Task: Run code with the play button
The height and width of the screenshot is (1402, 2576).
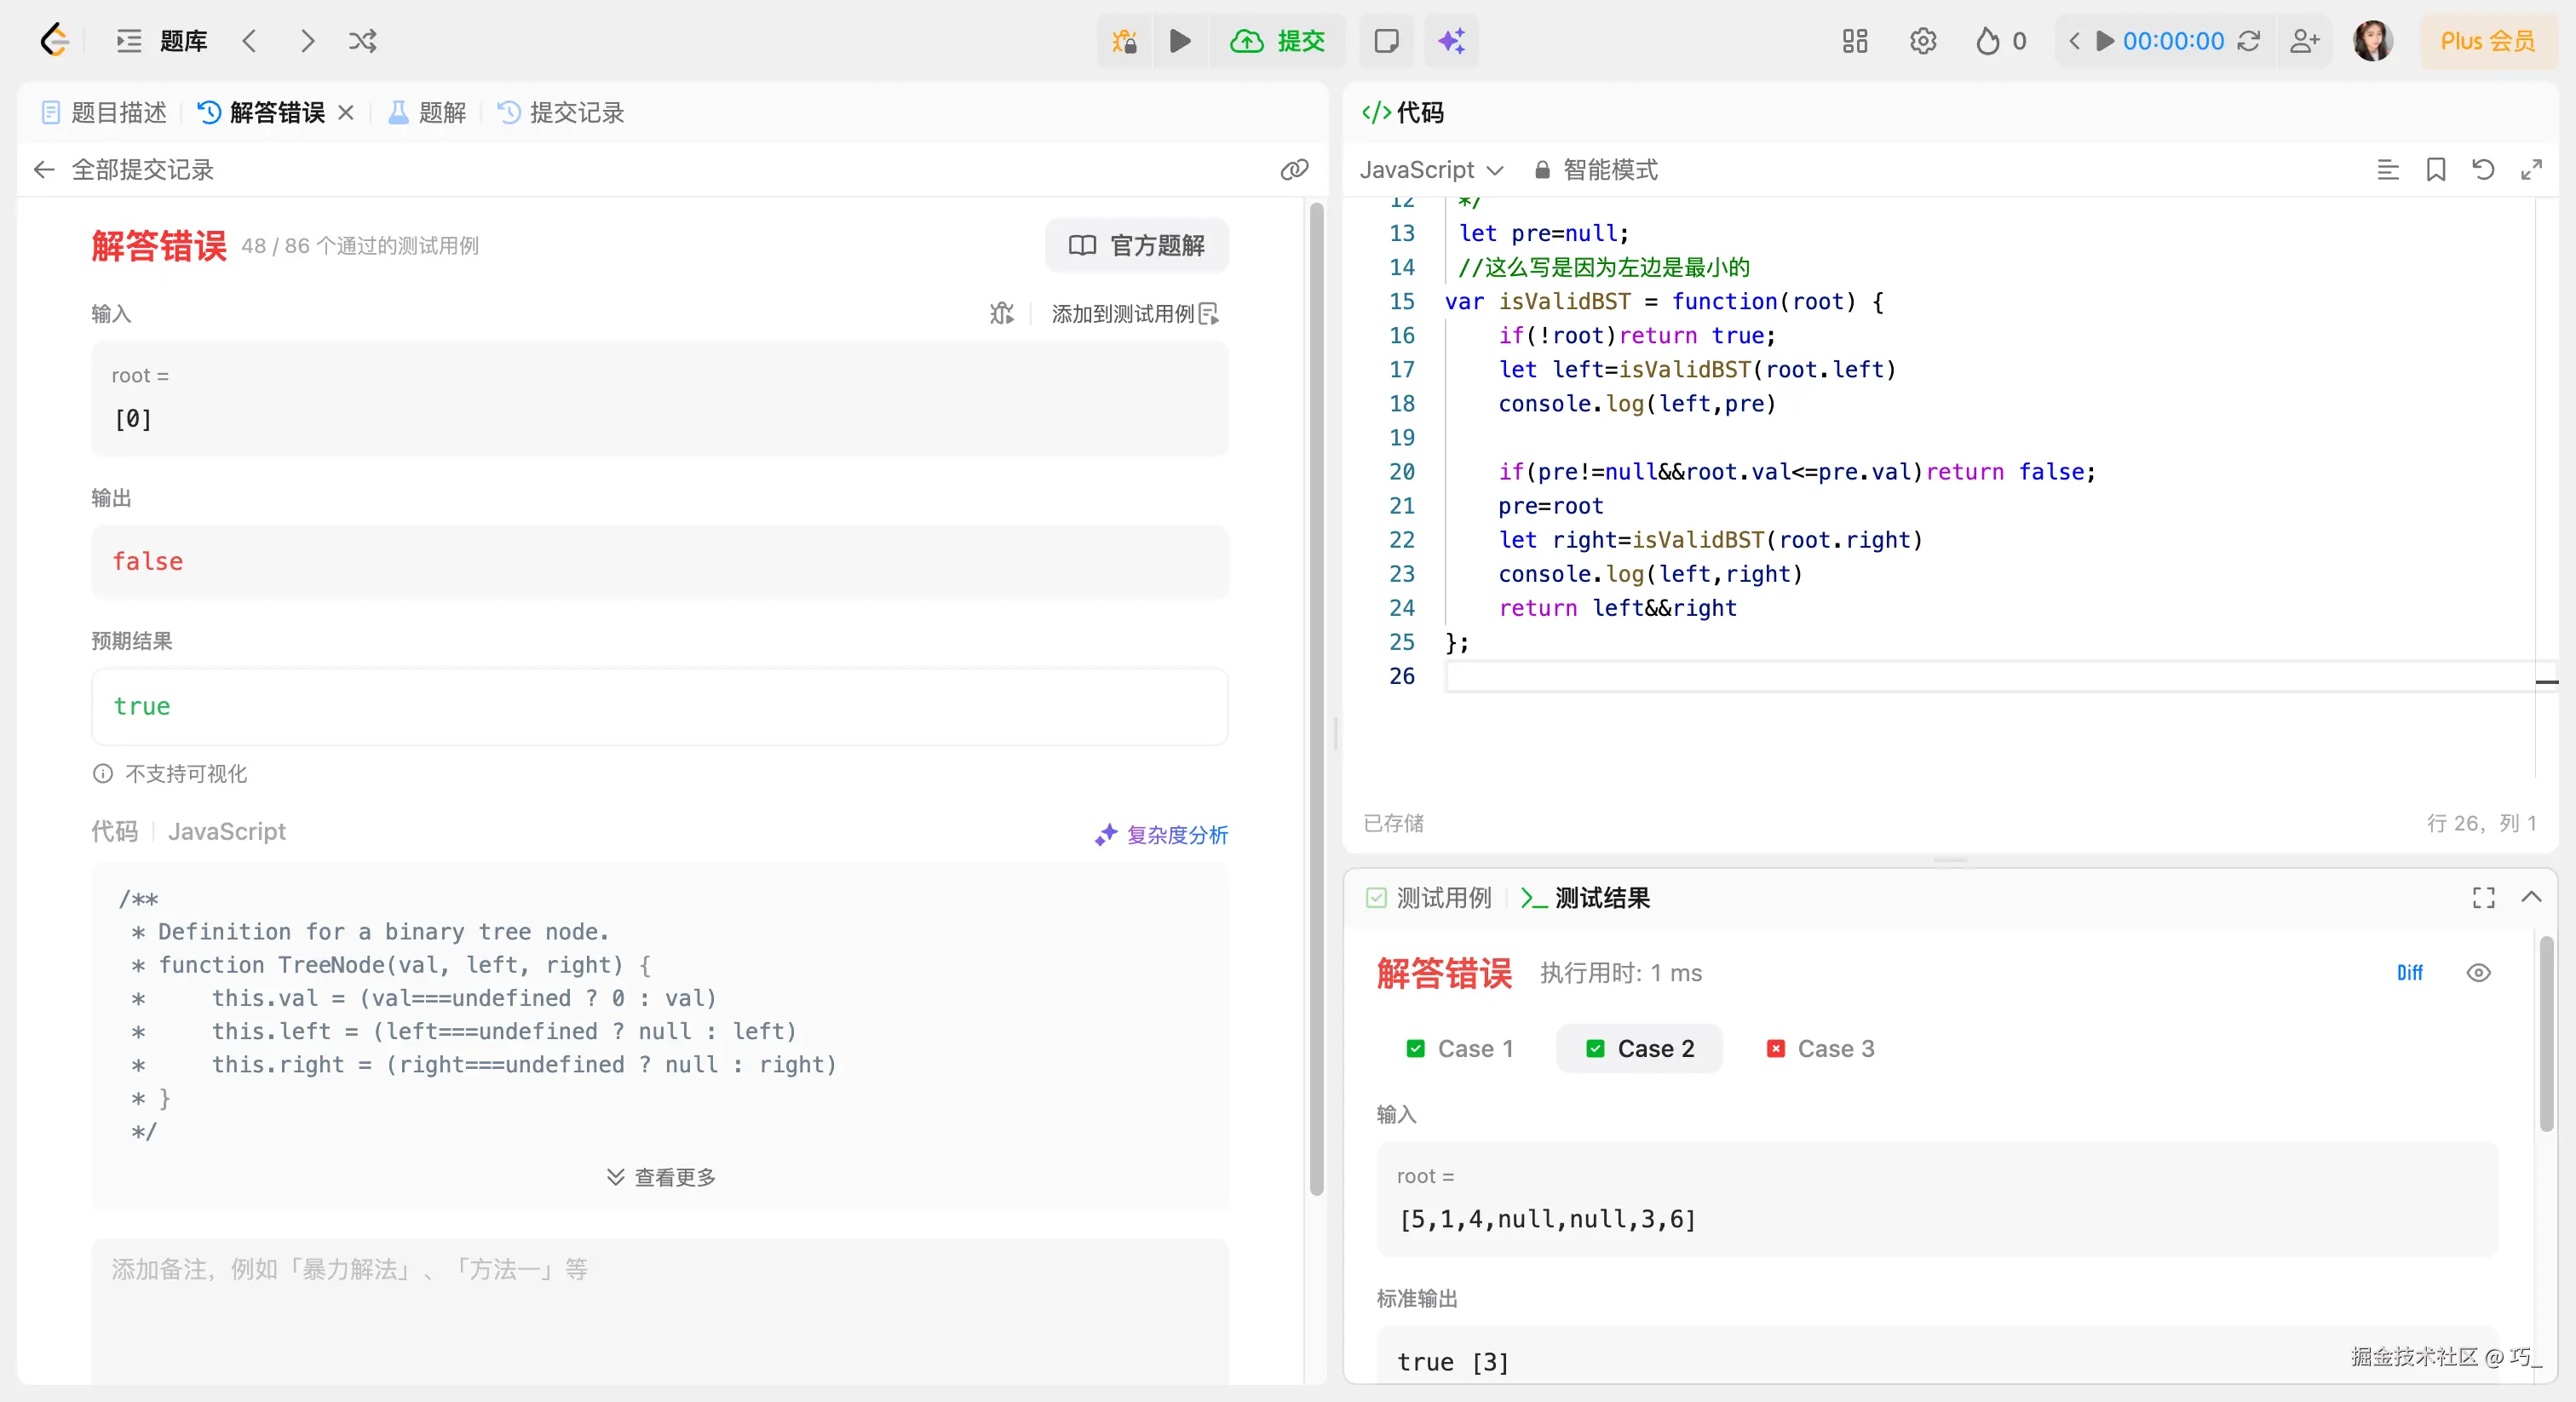Action: (1180, 41)
